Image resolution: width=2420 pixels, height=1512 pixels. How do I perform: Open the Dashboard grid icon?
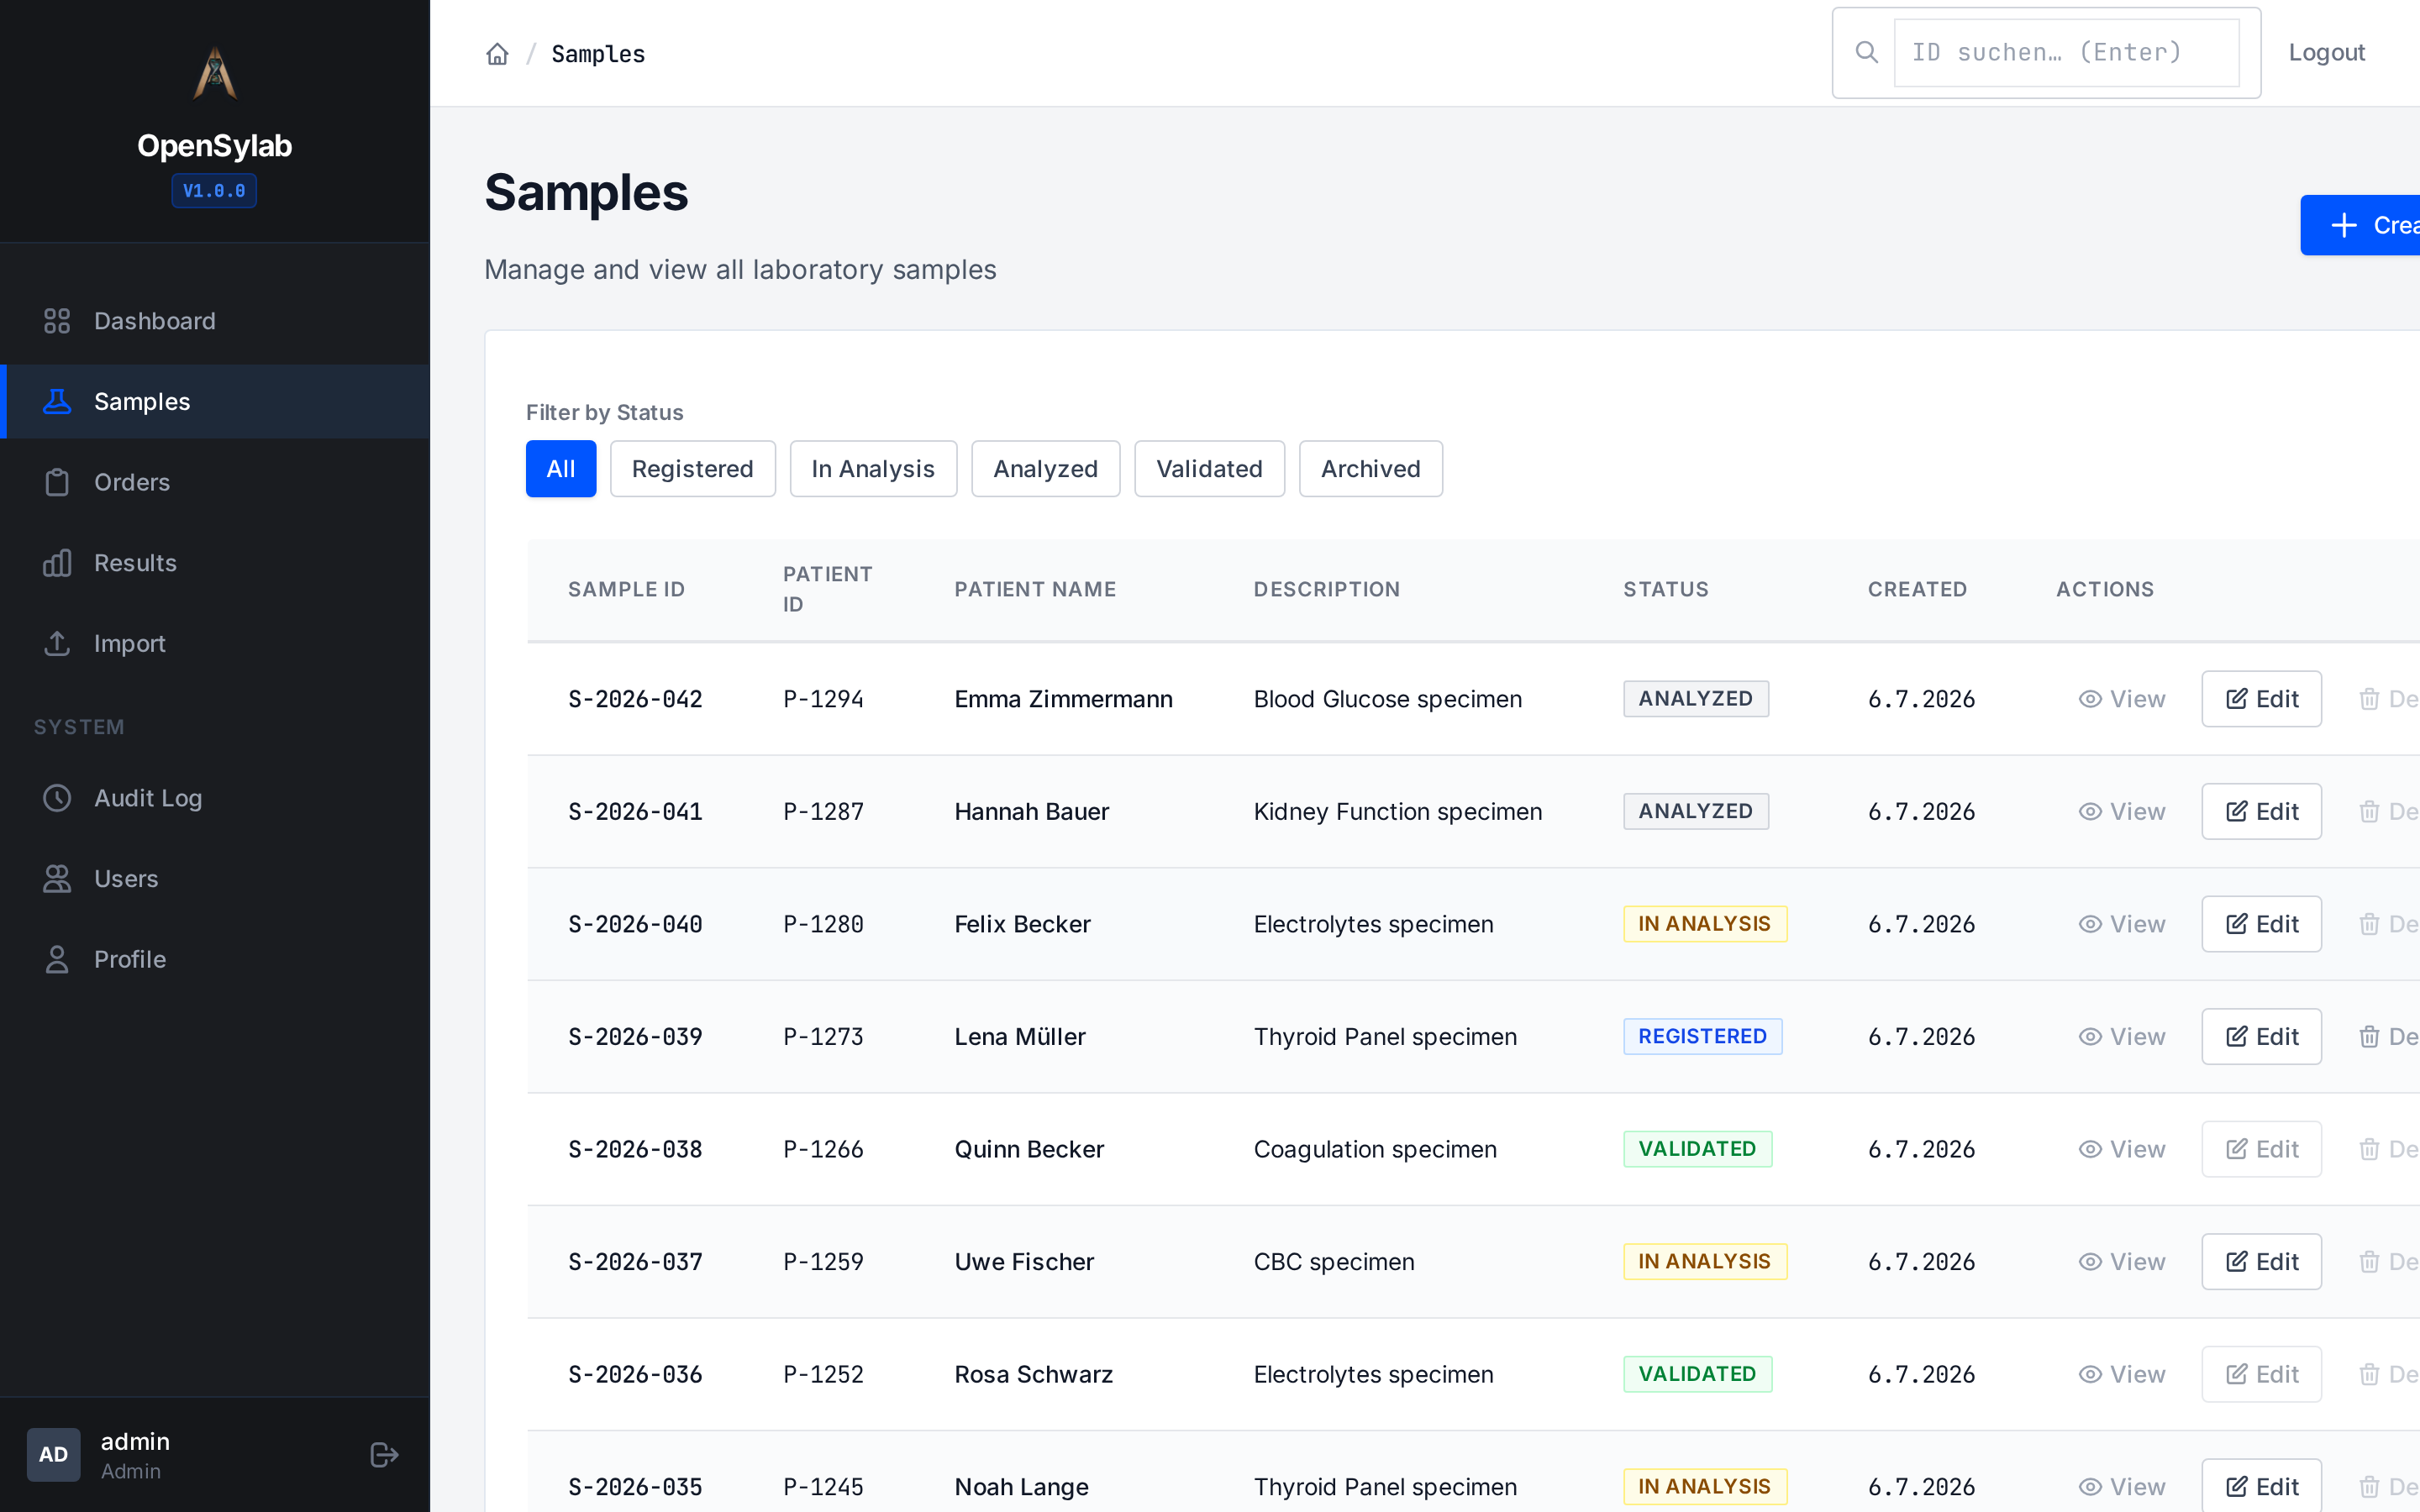click(57, 321)
